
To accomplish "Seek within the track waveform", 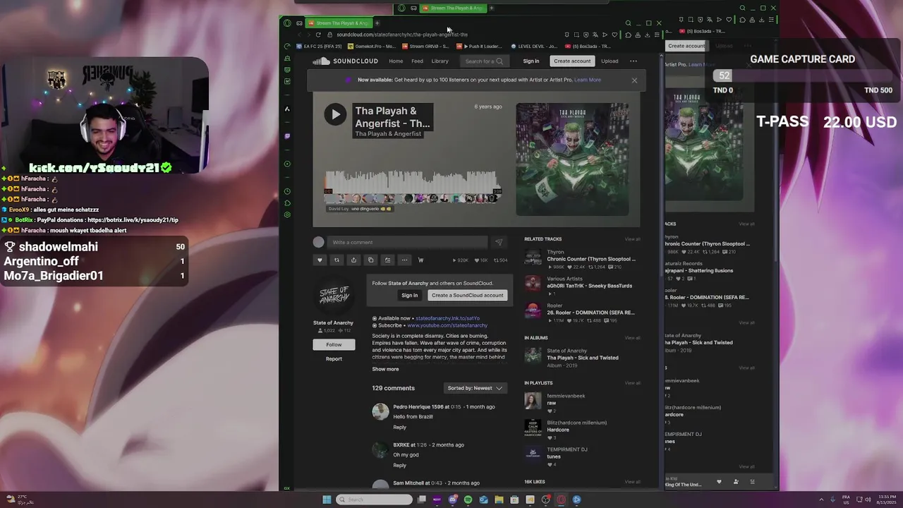I will point(413,182).
